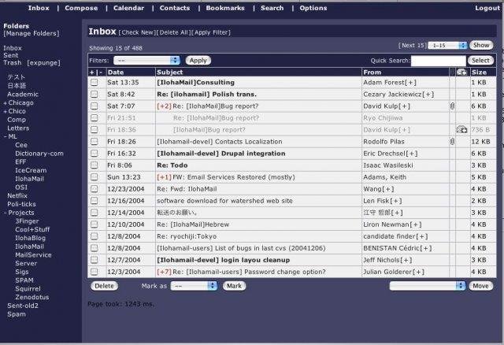Check box for Password change option thread
This screenshot has width=504, height=345.
(94, 272)
